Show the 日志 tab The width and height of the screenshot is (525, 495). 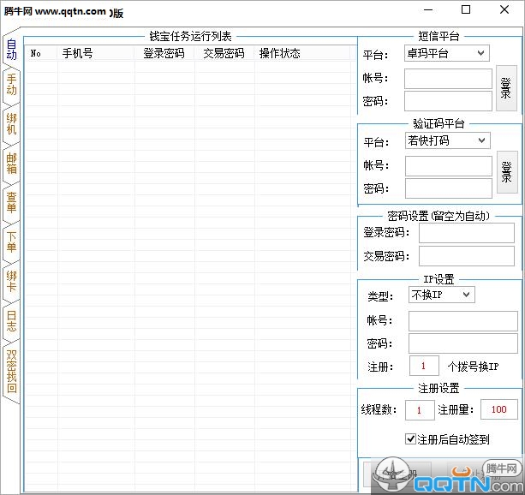[11, 321]
